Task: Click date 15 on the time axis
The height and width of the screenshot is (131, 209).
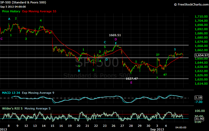Action: 53,126
